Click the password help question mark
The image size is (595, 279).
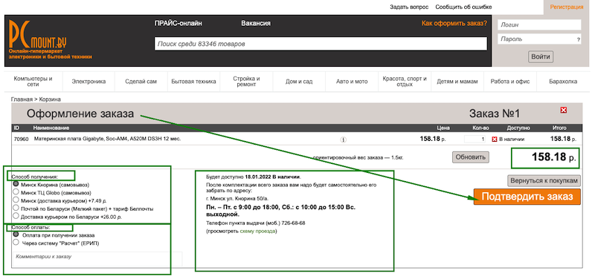[x=579, y=39]
